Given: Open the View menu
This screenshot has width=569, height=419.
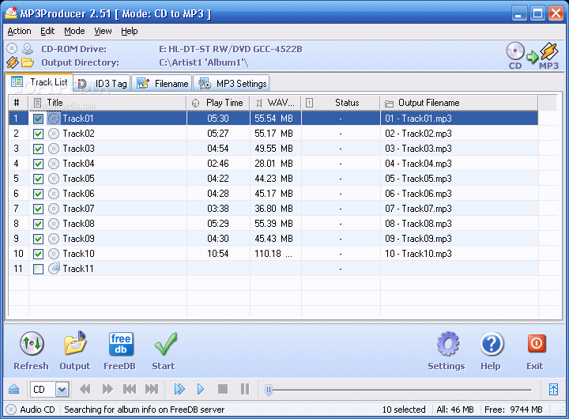Looking at the screenshot, I should tap(103, 31).
